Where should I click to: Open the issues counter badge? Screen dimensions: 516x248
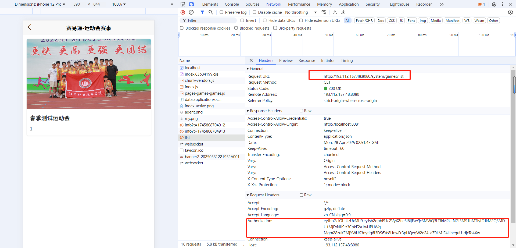(482, 4)
